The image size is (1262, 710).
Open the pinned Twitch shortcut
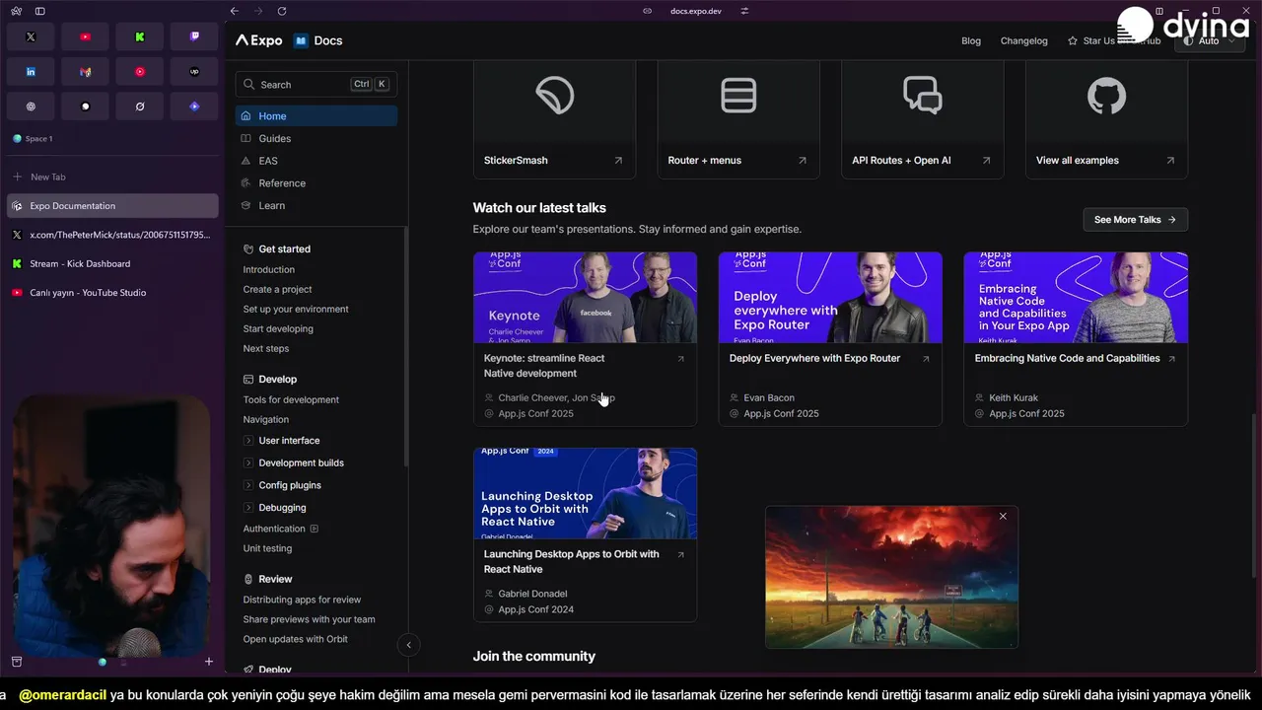194,36
